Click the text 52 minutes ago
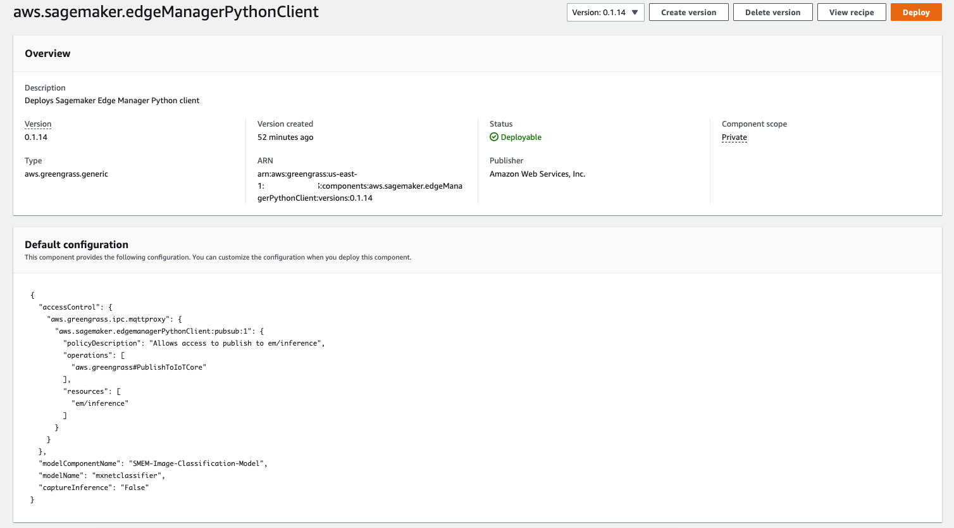Viewport: 954px width, 528px height. 285,137
